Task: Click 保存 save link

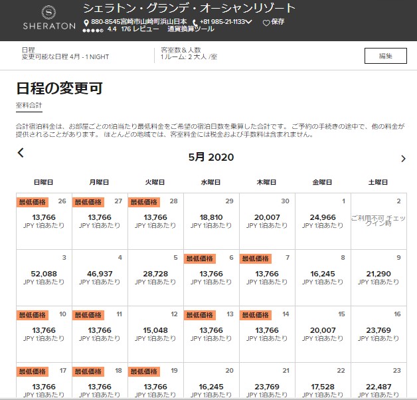Action: [278, 22]
